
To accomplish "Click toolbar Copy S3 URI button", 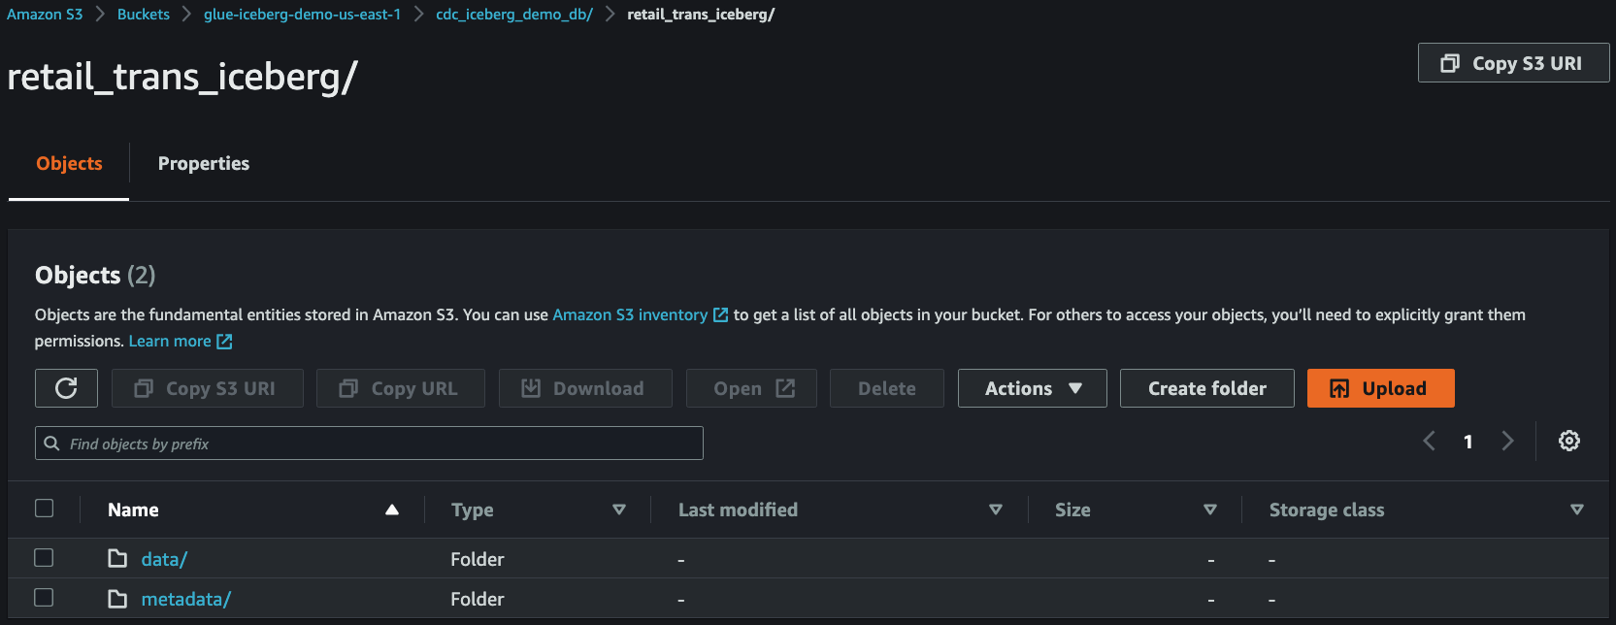I will pos(208,388).
